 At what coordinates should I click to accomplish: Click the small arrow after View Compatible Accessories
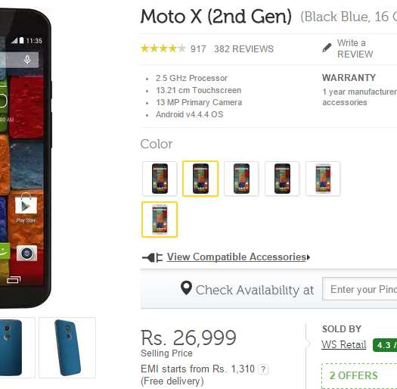click(x=308, y=257)
